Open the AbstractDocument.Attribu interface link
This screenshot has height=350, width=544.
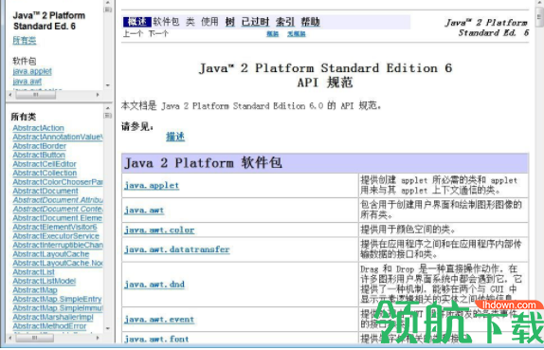coord(58,200)
